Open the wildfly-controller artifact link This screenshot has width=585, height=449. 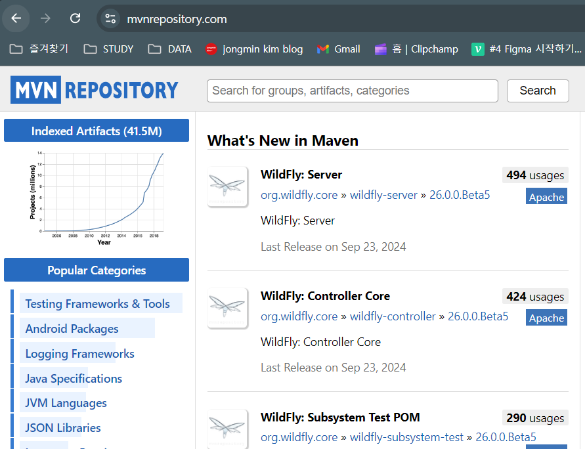tap(393, 316)
